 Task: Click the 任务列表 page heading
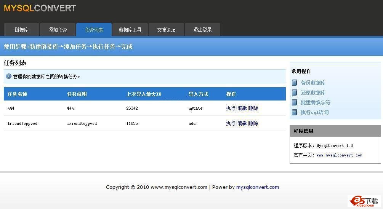[15, 63]
